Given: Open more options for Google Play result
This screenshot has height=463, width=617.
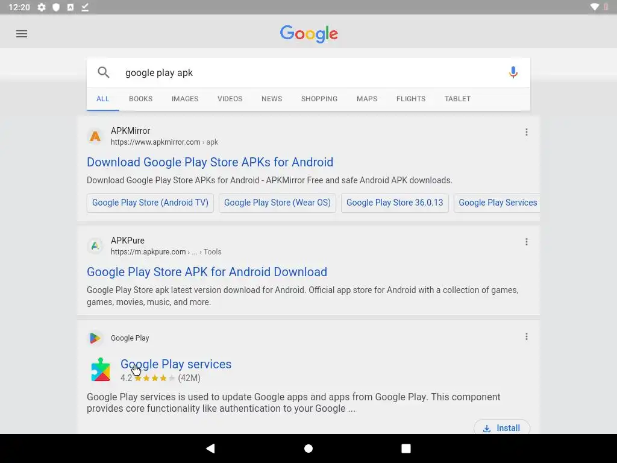Looking at the screenshot, I should (x=527, y=336).
